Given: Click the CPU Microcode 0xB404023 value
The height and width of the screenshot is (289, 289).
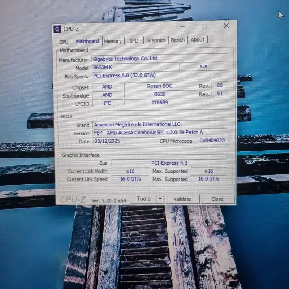Looking at the screenshot, I should (212, 141).
